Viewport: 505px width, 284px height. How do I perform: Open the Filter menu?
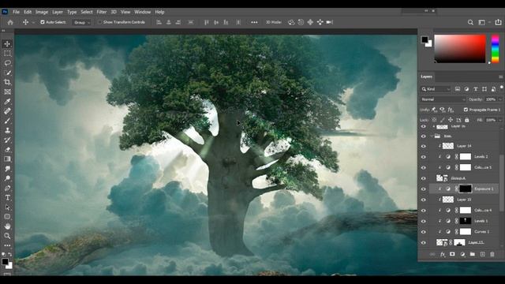click(102, 12)
